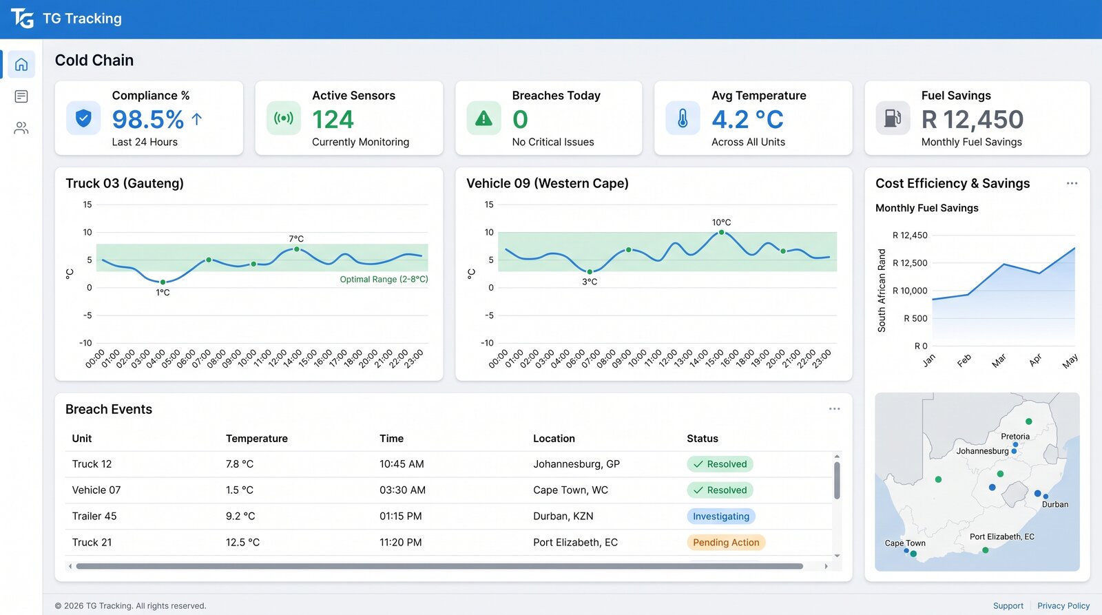The image size is (1102, 615).
Task: Click the Investigating status for Trailer 45
Action: coord(721,517)
